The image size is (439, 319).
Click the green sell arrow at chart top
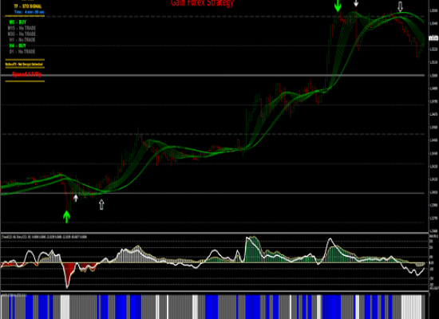(x=338, y=6)
